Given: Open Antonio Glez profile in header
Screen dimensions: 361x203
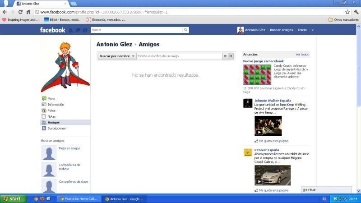Looking at the screenshot, I should pos(255,30).
